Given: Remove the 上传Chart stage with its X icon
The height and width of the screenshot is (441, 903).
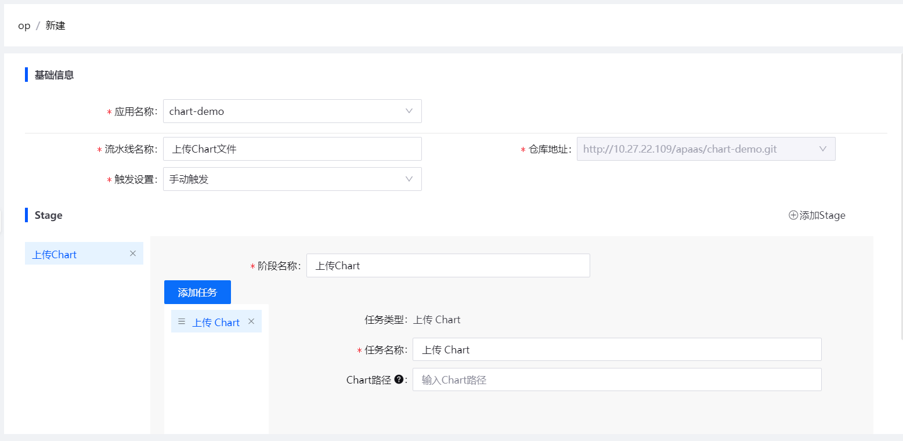Looking at the screenshot, I should [x=133, y=254].
